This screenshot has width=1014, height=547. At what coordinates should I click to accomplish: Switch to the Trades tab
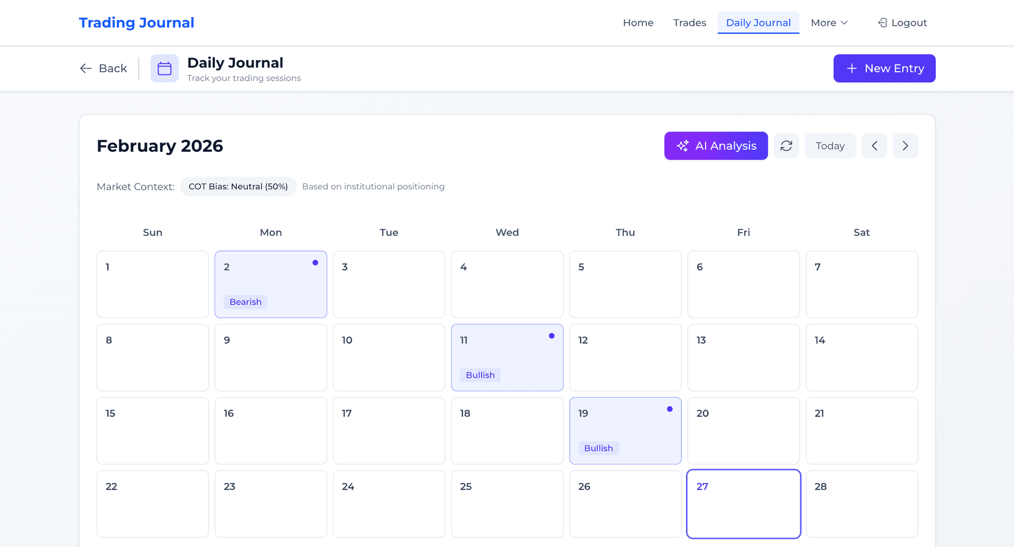click(689, 22)
